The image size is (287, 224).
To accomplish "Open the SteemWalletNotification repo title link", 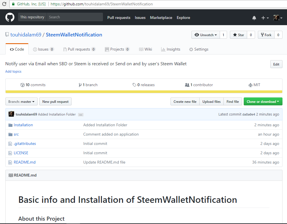I will (74, 34).
